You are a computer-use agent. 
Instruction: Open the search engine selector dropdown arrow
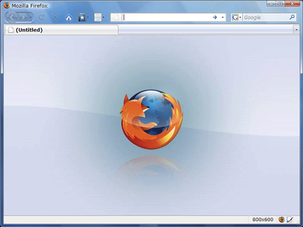[240, 18]
